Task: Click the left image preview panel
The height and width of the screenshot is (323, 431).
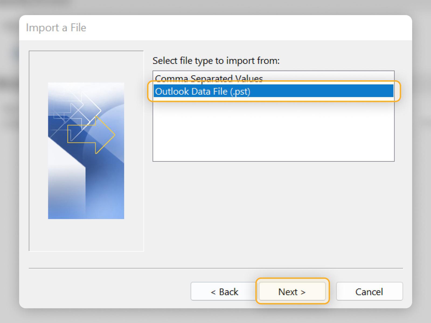Action: (x=86, y=150)
